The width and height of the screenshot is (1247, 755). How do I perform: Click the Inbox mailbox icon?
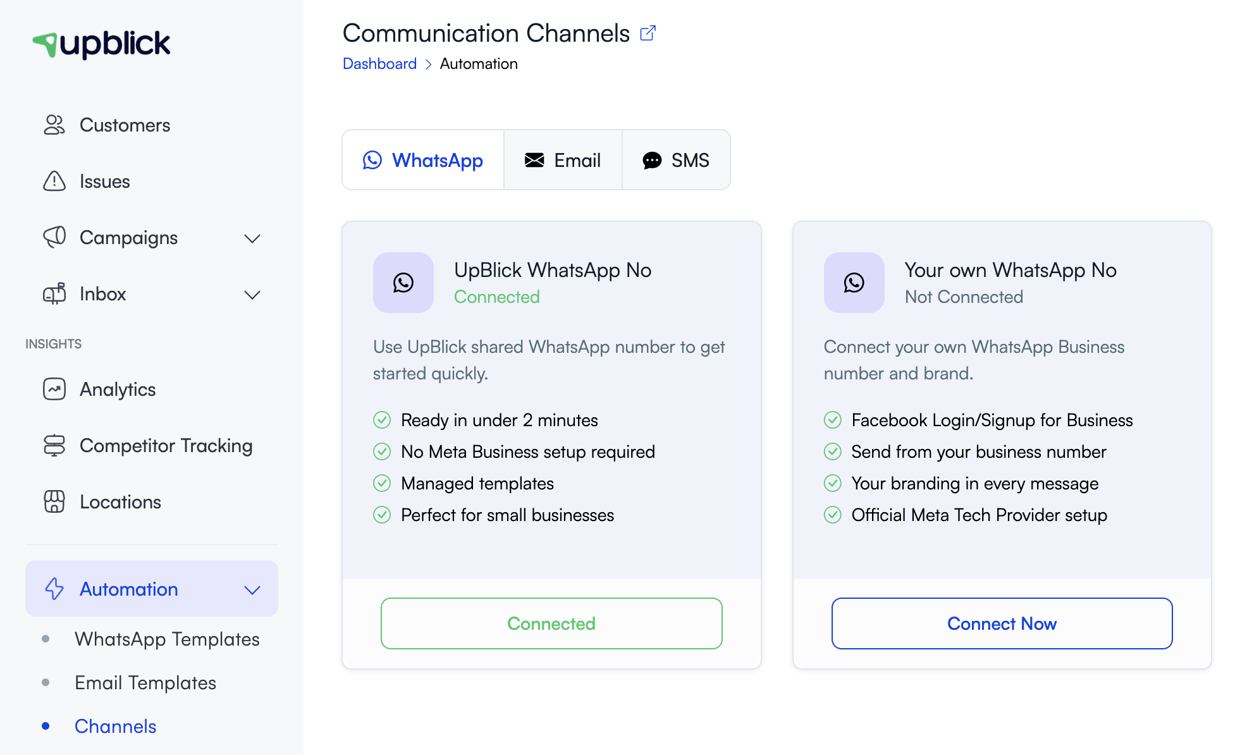point(54,294)
